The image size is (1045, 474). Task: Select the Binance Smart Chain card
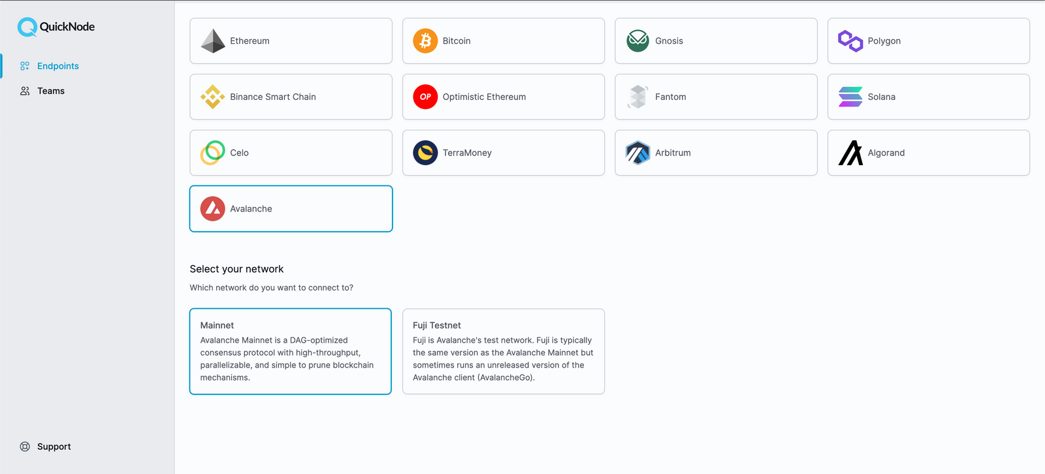click(x=290, y=97)
